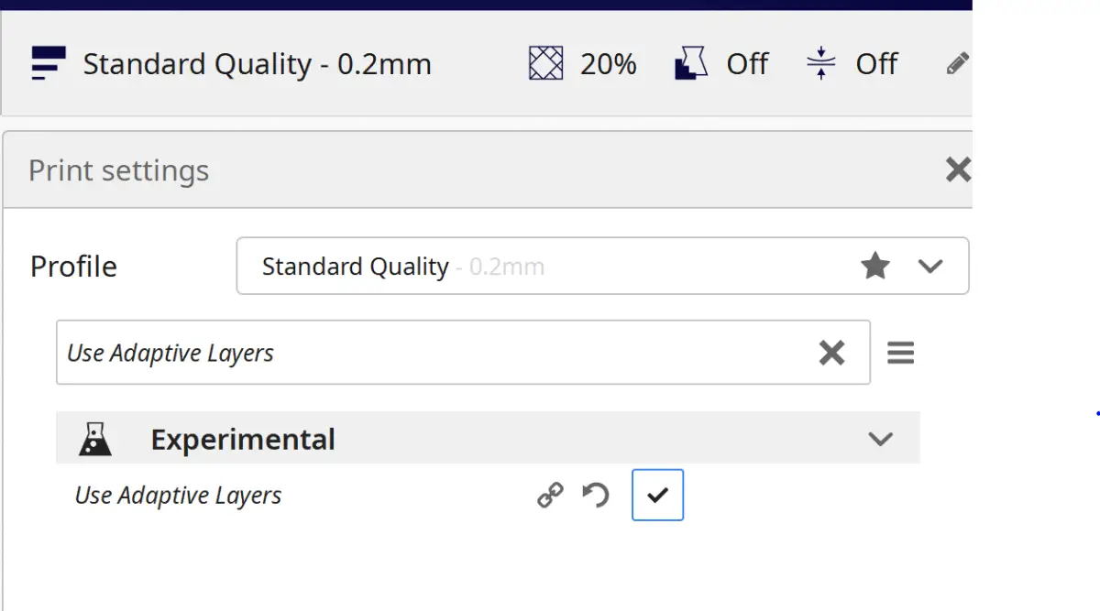Screen dimensions: 1100x611
Task: Click the pencil edit icon
Action: (x=957, y=64)
